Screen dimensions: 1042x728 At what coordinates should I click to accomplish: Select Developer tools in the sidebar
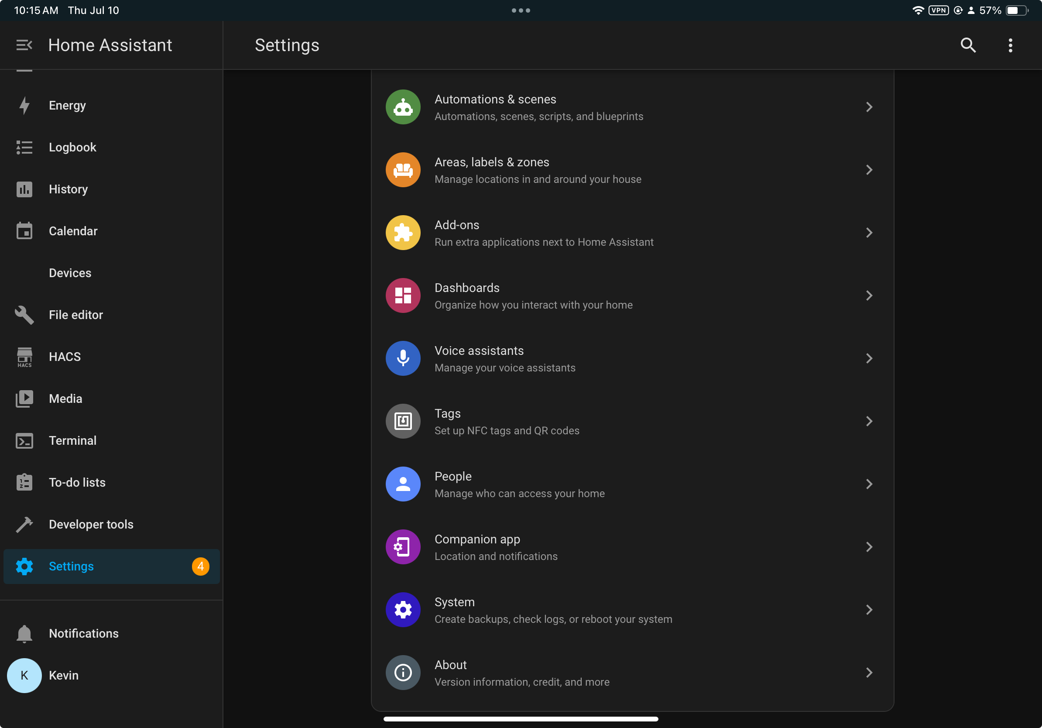[x=91, y=524]
